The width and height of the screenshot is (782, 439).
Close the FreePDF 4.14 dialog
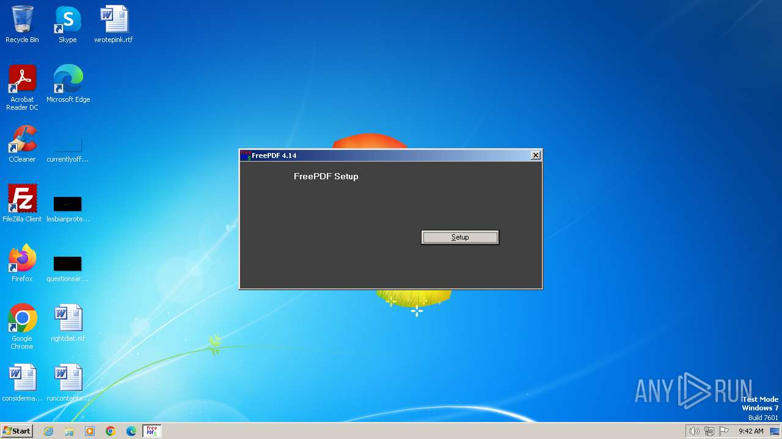point(536,155)
